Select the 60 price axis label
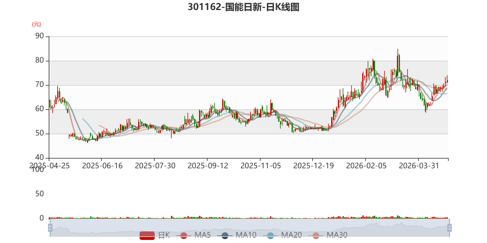Image resolution: width=487 pixels, height=243 pixels. pyautogui.click(x=40, y=109)
